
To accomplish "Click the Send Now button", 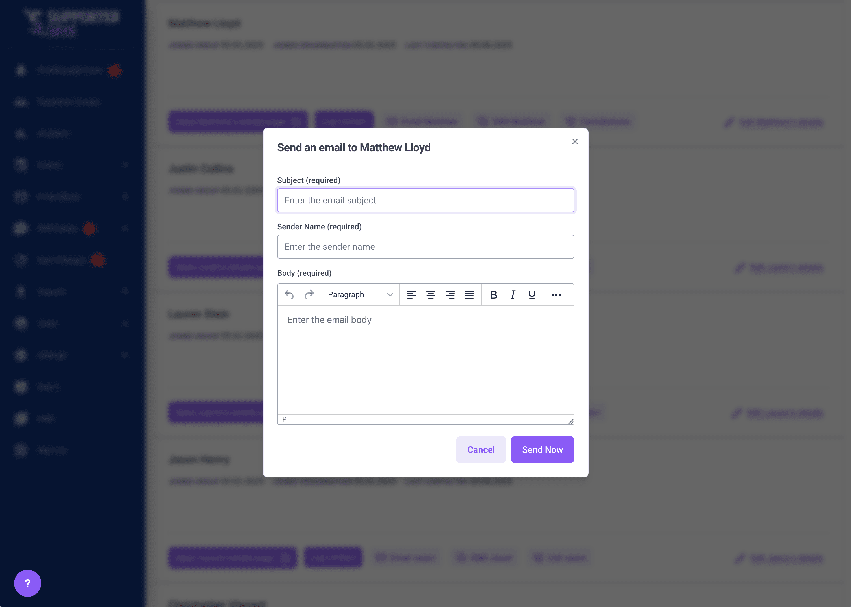I will click(542, 450).
